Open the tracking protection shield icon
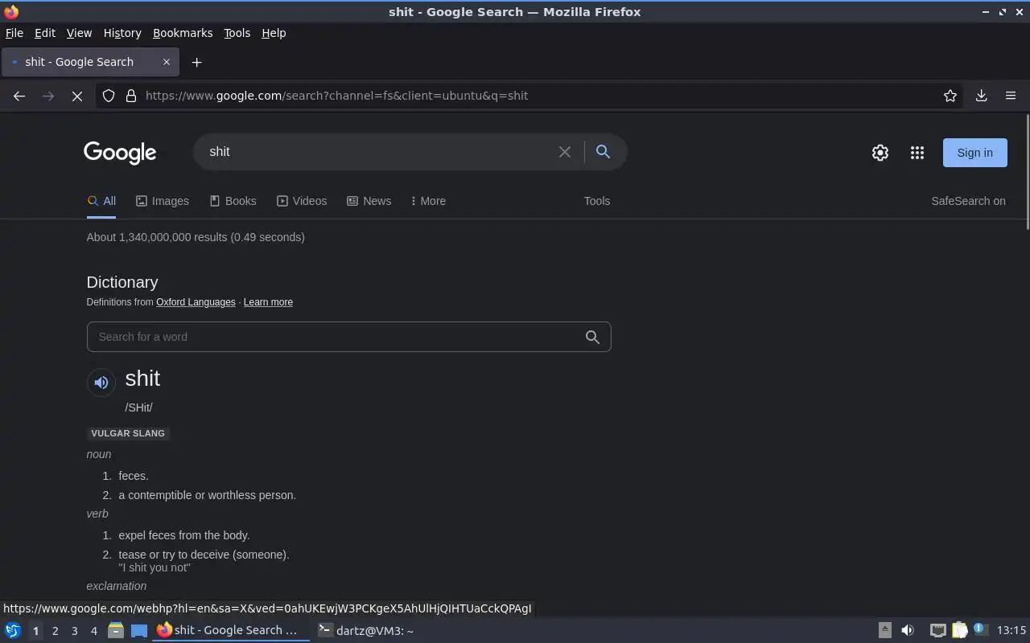Viewport: 1030px width, 643px height. pos(109,96)
